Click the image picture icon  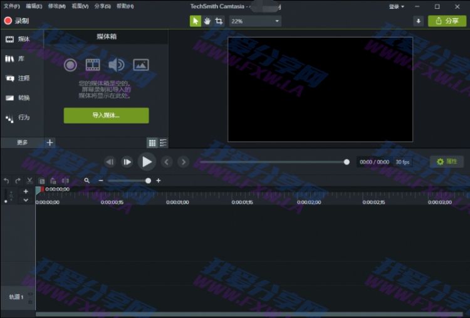pyautogui.click(x=141, y=65)
